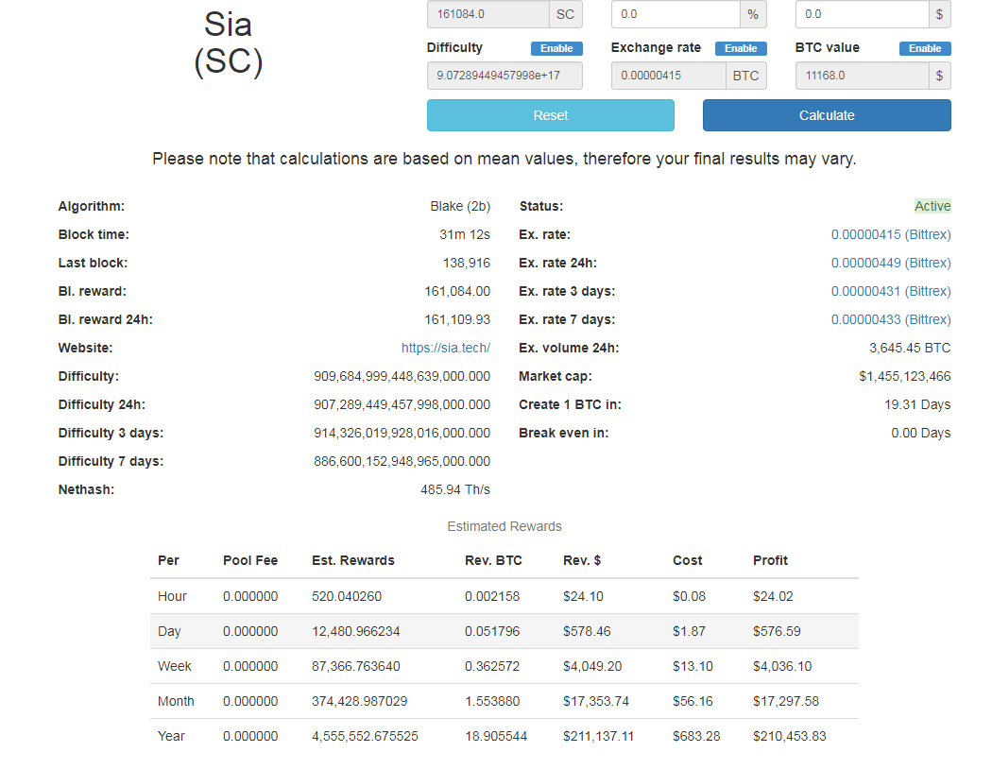Click the Week row label
This screenshot has height=769, width=992.
click(175, 666)
